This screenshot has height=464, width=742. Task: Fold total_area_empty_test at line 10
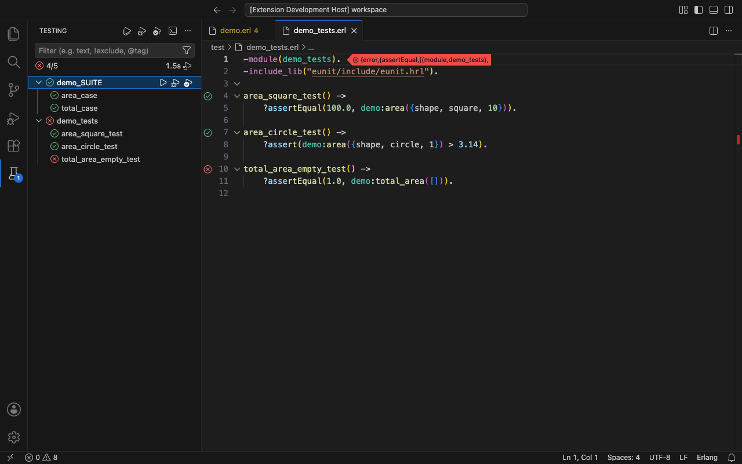[237, 169]
